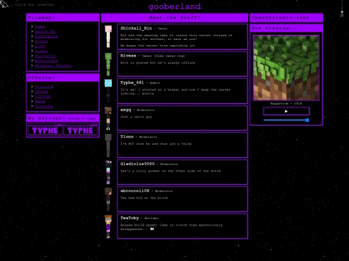Click the abroccoli08 staff name
This screenshot has width=349, height=261.
click(135, 191)
